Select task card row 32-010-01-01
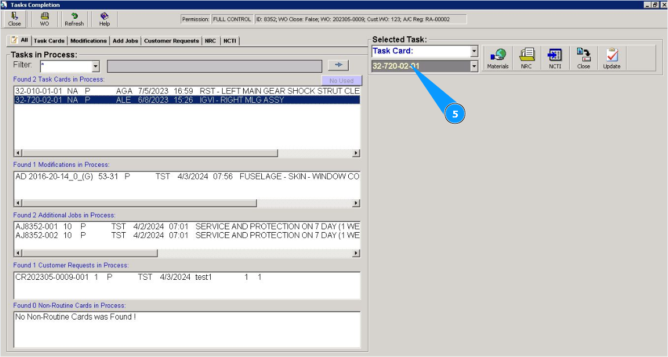The height and width of the screenshot is (357, 668). tap(187, 91)
